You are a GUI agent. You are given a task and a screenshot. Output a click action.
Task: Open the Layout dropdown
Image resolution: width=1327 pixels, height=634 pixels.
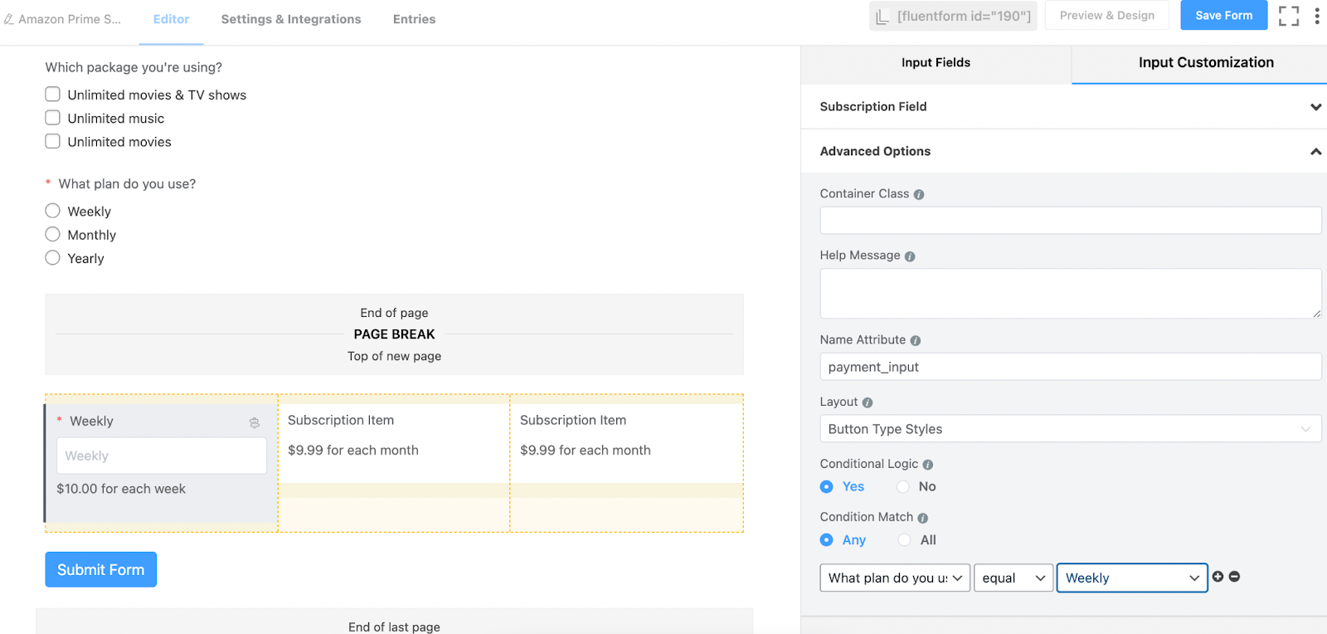tap(1070, 429)
